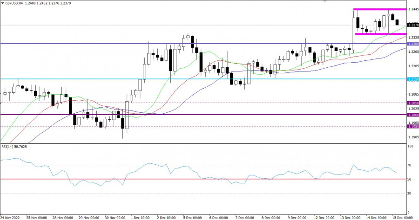The height and width of the screenshot is (220, 419).
Task: Select the 1.2150 cyan price tag
Action: (412, 79)
